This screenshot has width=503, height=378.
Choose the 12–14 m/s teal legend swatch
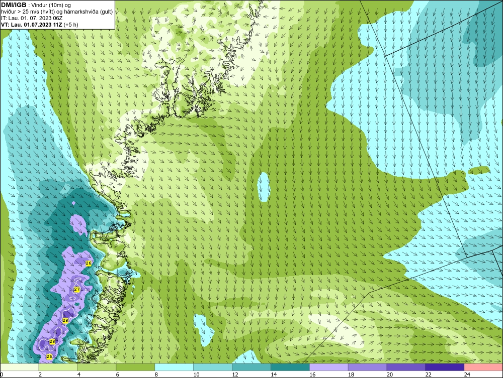pyautogui.click(x=251, y=367)
